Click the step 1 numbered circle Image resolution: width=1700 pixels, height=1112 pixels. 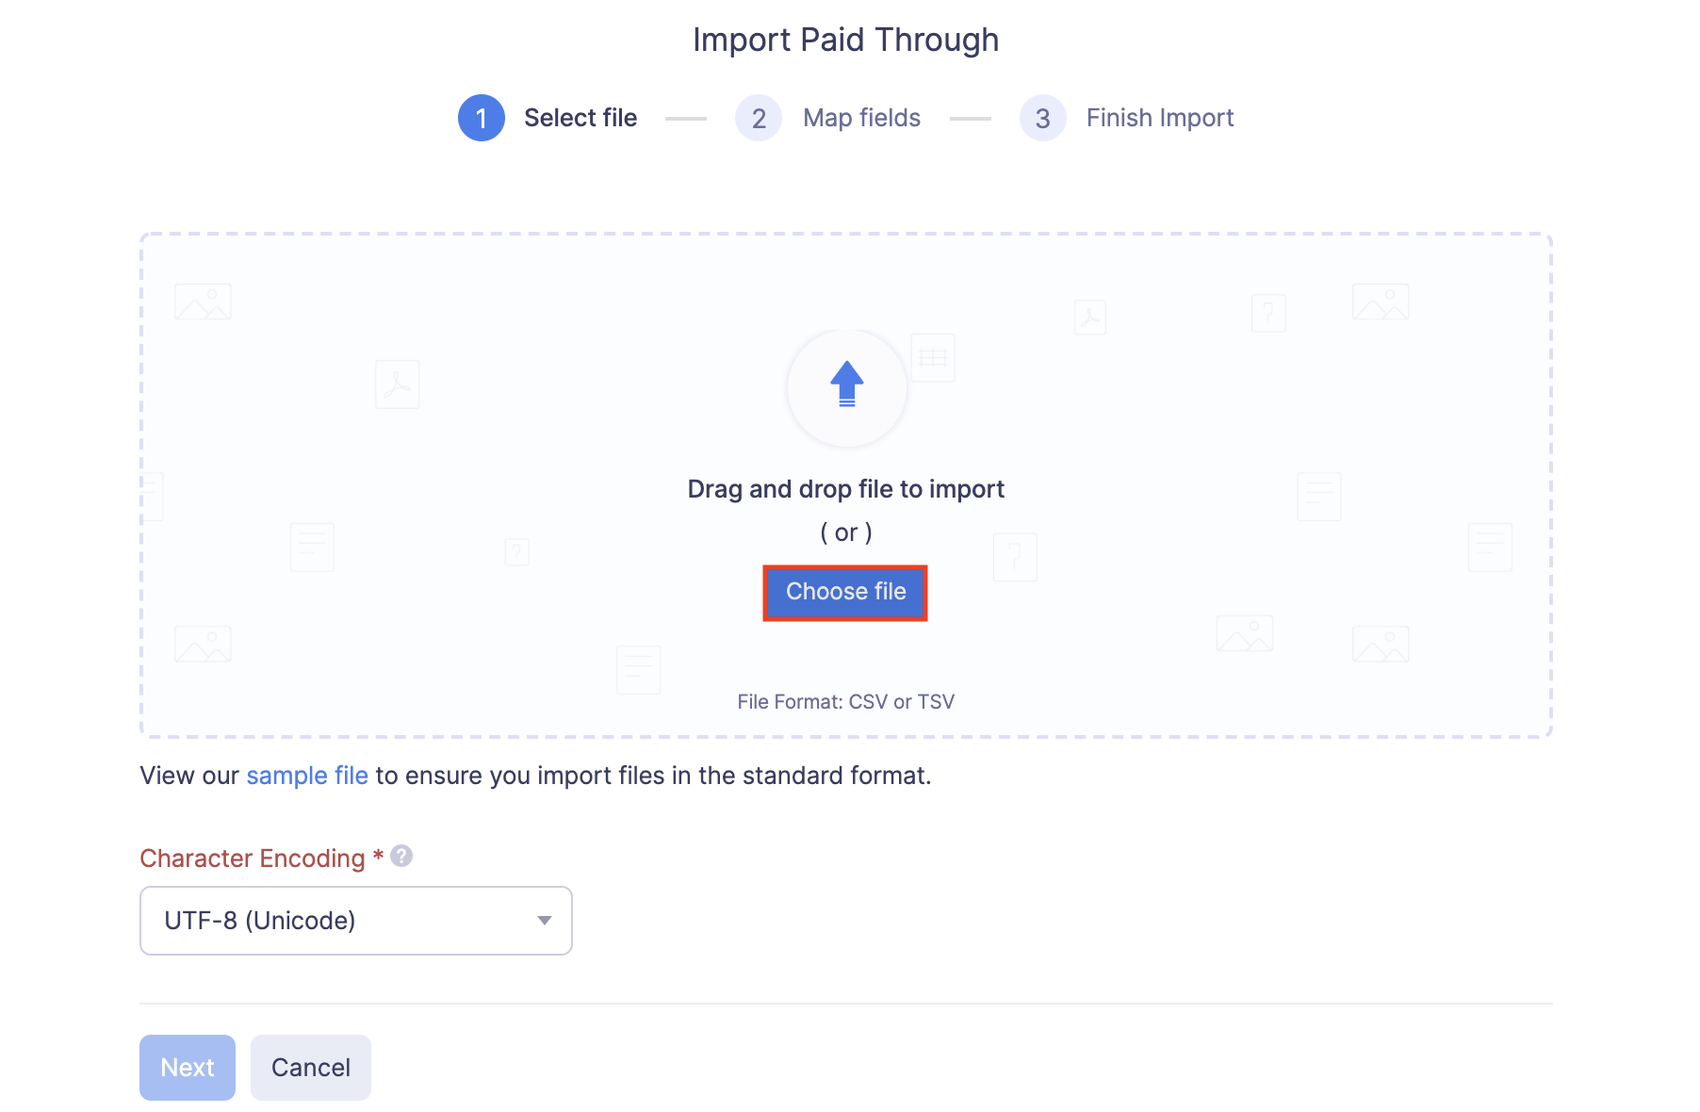coord(481,118)
